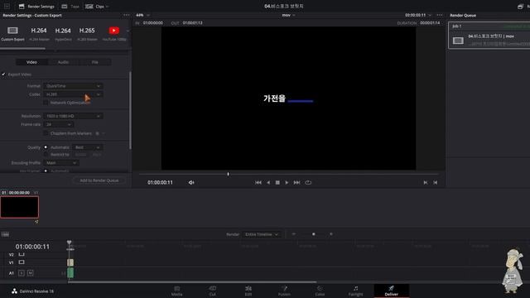Go to the Cut page

(x=213, y=291)
